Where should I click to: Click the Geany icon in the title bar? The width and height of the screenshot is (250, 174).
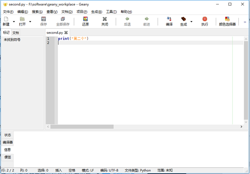coord(5,4)
